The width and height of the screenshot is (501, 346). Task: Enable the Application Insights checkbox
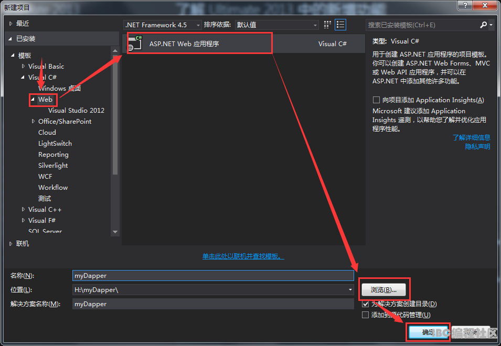click(376, 100)
